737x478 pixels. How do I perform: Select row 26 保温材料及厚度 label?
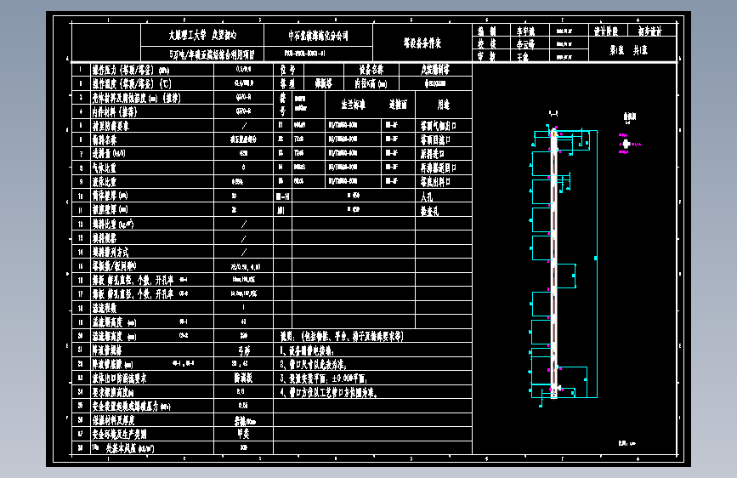point(113,420)
